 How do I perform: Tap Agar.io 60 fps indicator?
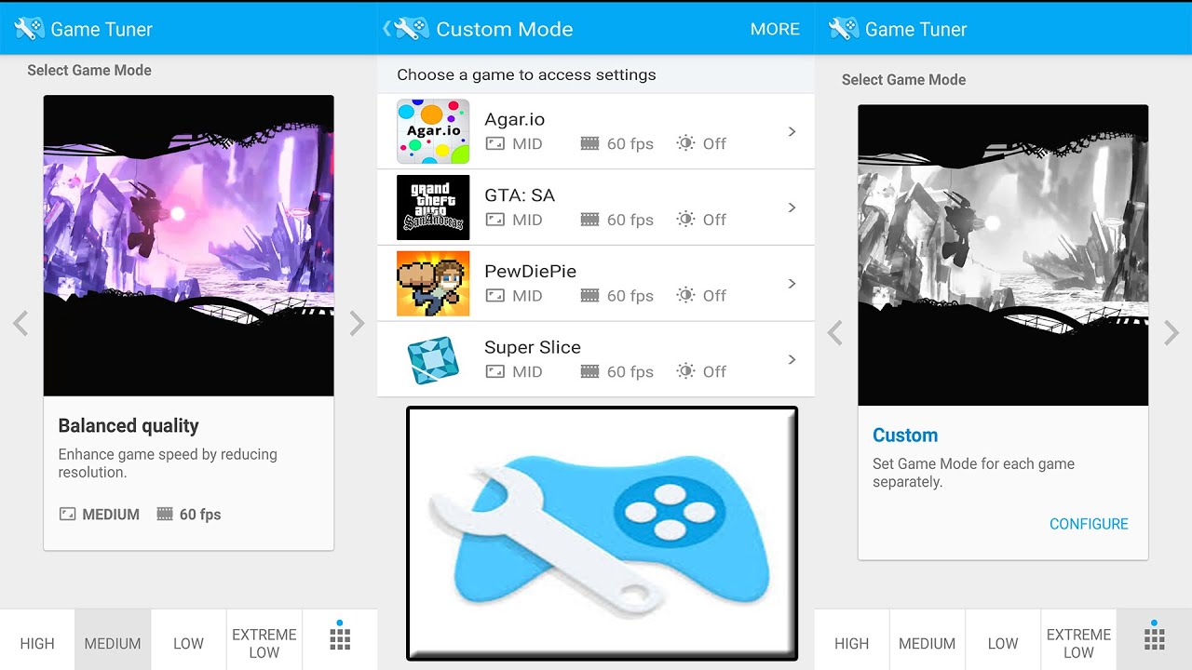tap(616, 143)
